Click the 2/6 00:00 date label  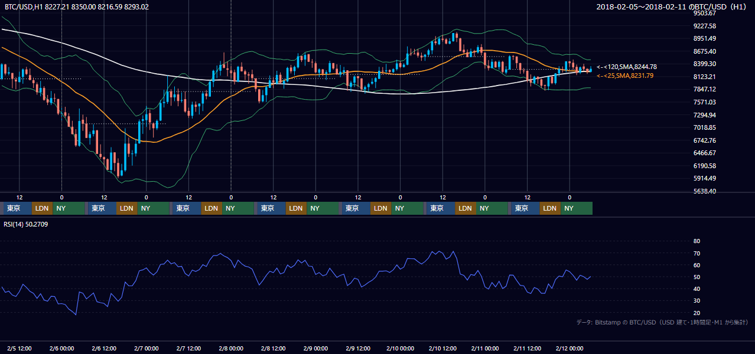[61, 348]
